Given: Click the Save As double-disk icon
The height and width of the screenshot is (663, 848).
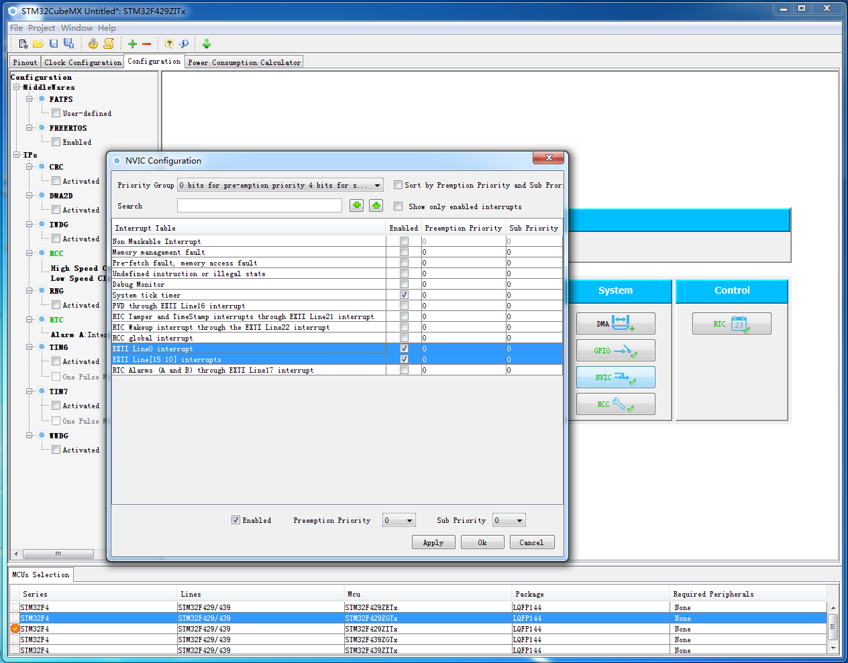Looking at the screenshot, I should pos(68,44).
